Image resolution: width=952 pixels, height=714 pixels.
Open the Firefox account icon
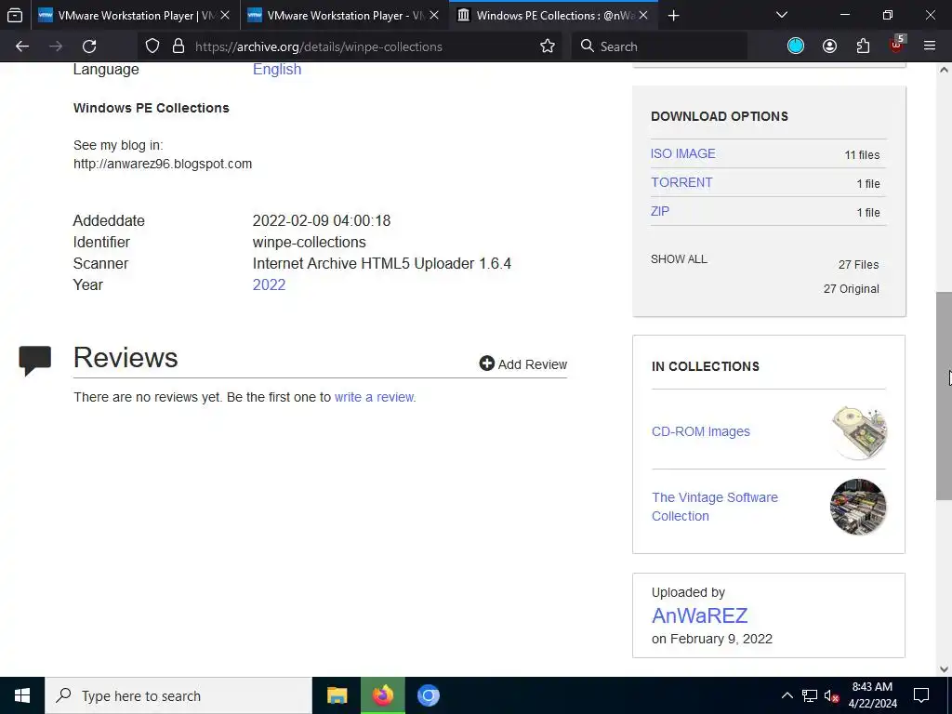[829, 46]
